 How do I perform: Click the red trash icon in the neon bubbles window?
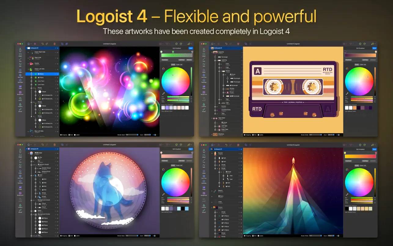54,44
